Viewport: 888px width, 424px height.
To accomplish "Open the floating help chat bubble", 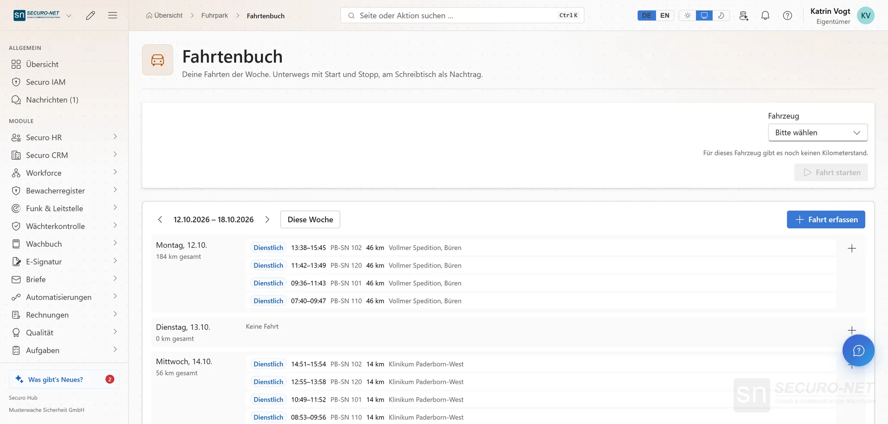I will coord(858,350).
